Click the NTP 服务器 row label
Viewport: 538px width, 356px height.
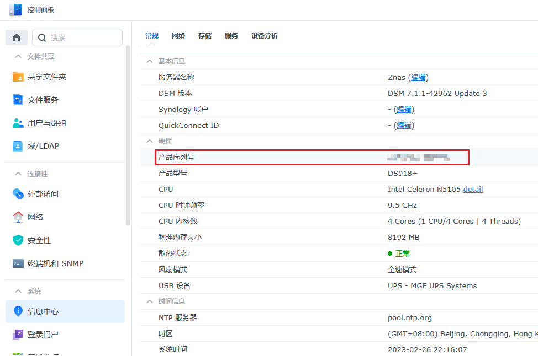click(x=177, y=317)
